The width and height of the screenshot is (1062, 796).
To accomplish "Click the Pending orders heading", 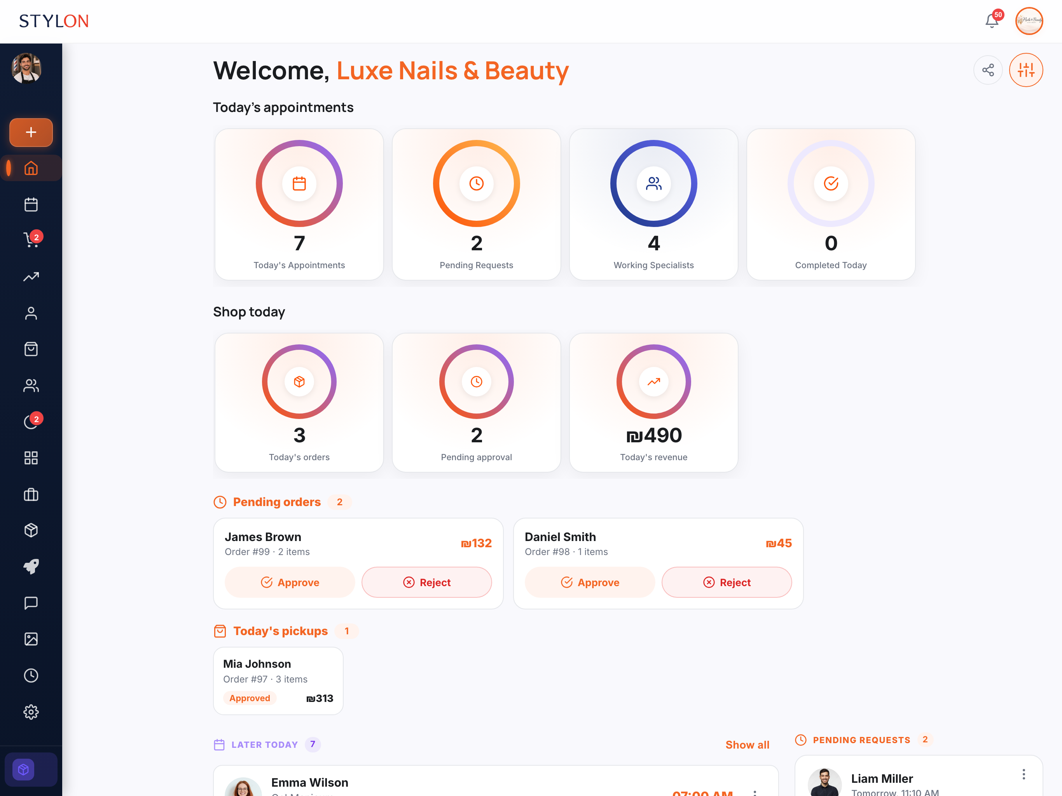I will (x=277, y=502).
